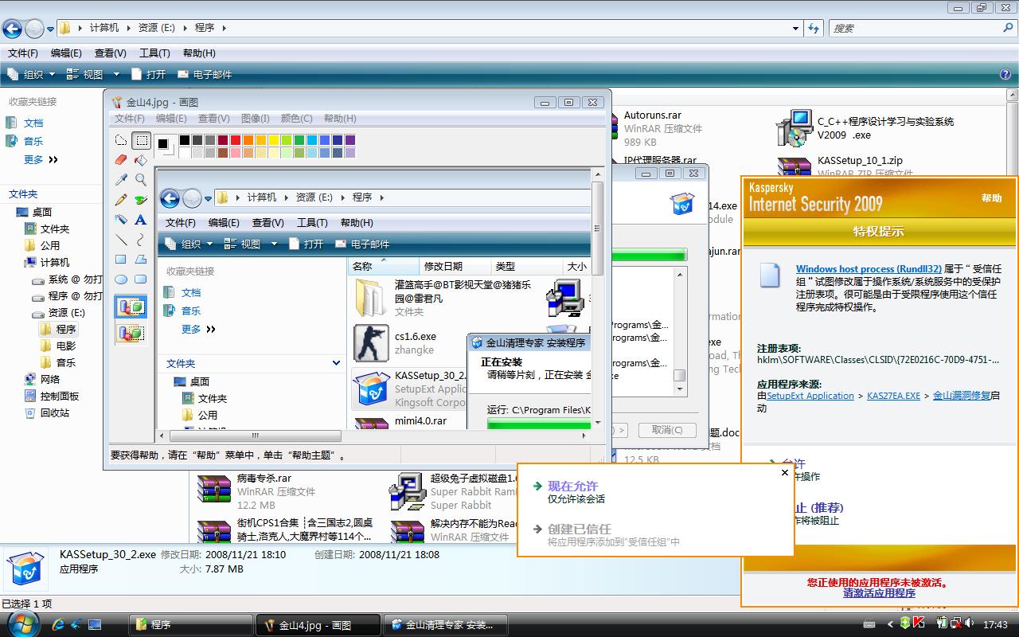
Task: Select the Airbrush tool in Paint
Action: point(121,220)
